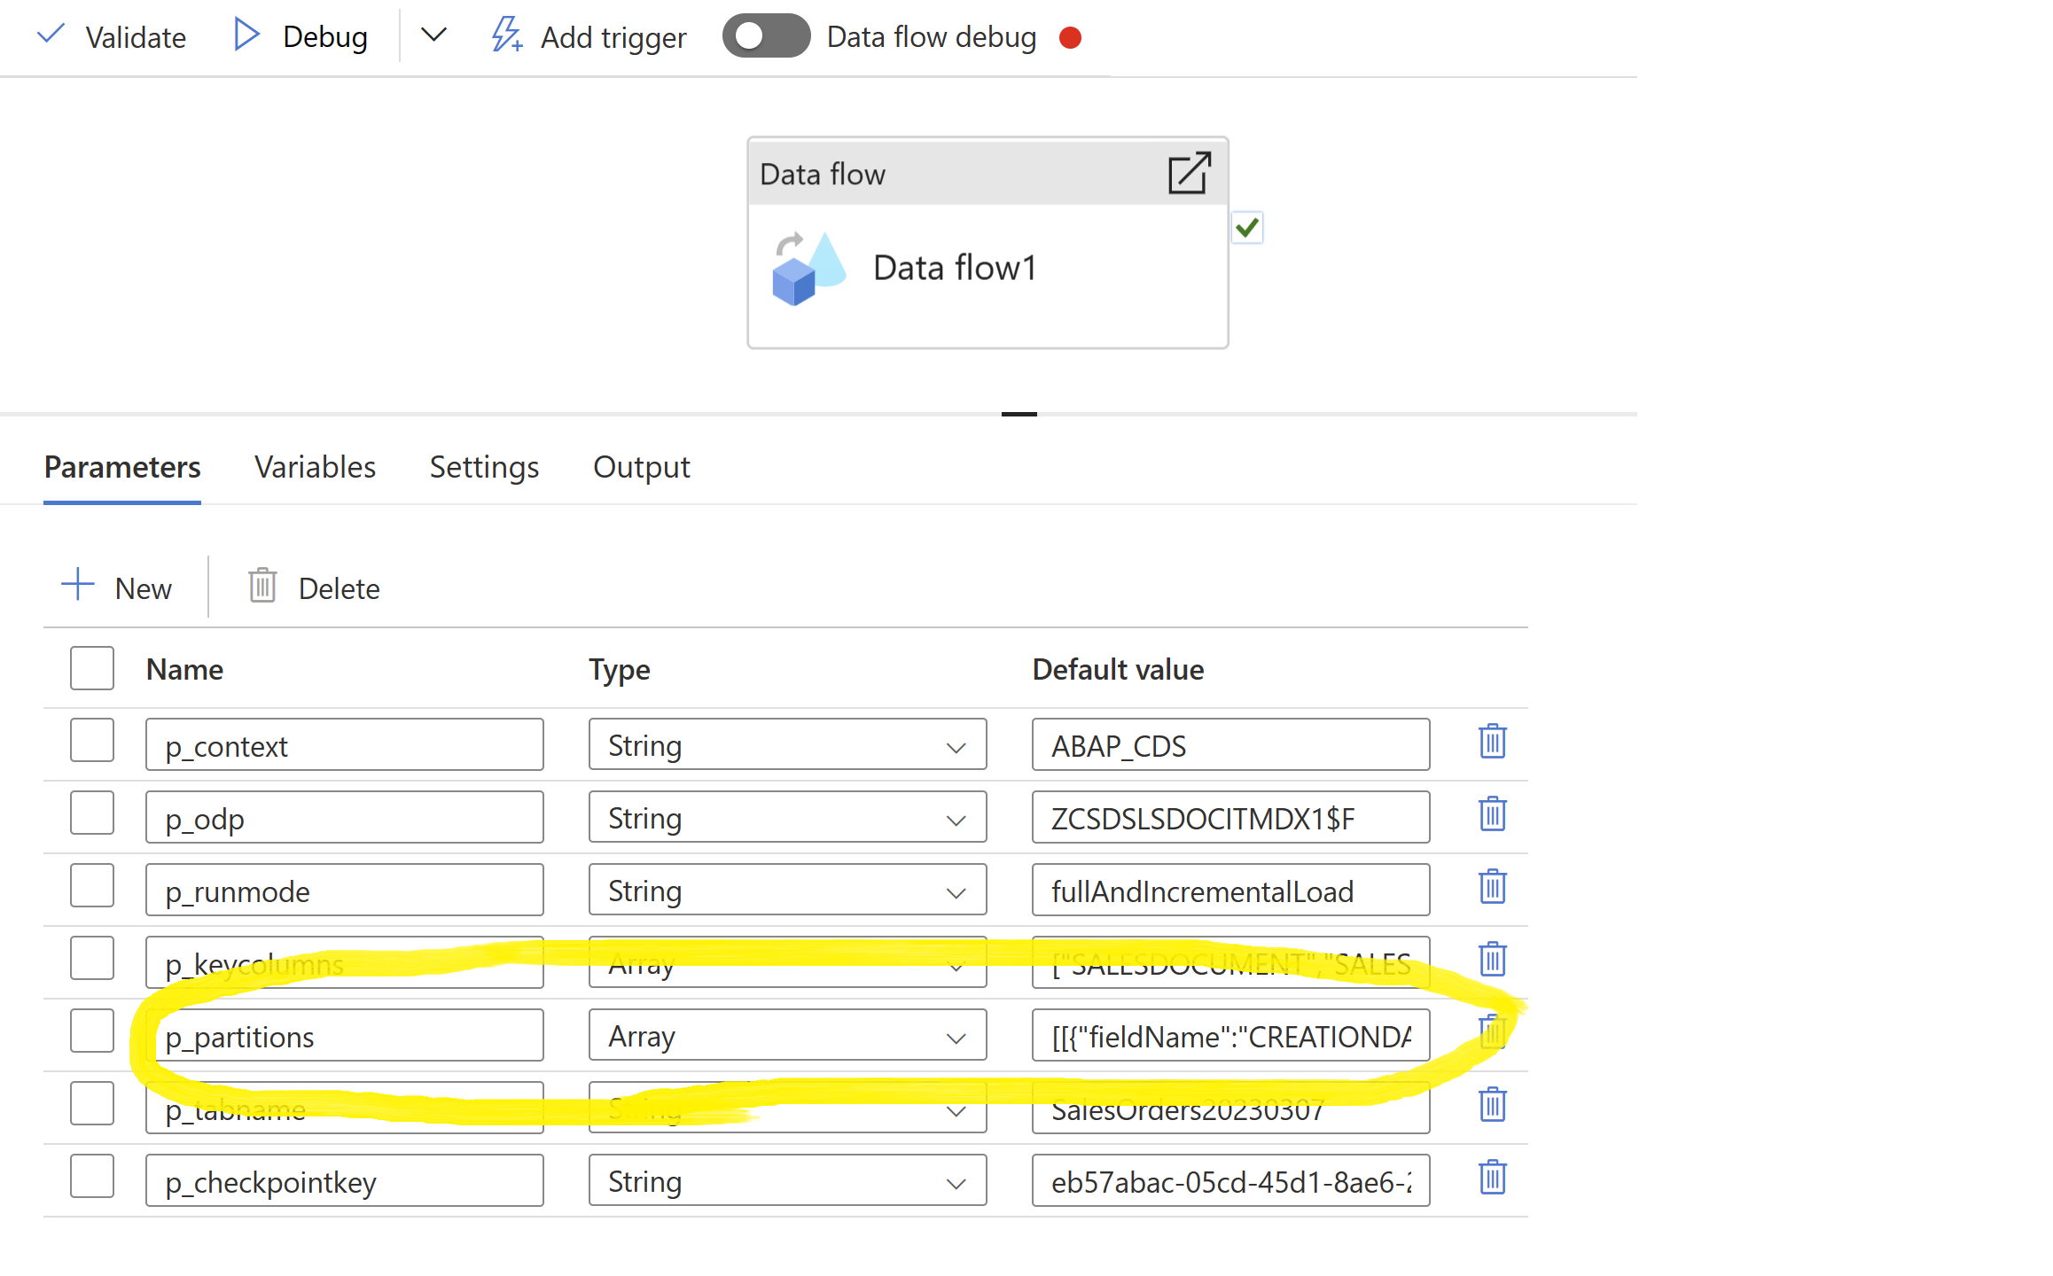Remove p_runmode using its trash icon

coord(1492,887)
